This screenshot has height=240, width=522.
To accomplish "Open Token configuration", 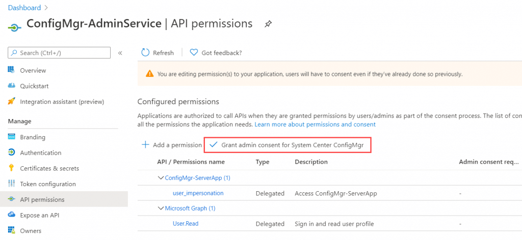I will tap(48, 184).
